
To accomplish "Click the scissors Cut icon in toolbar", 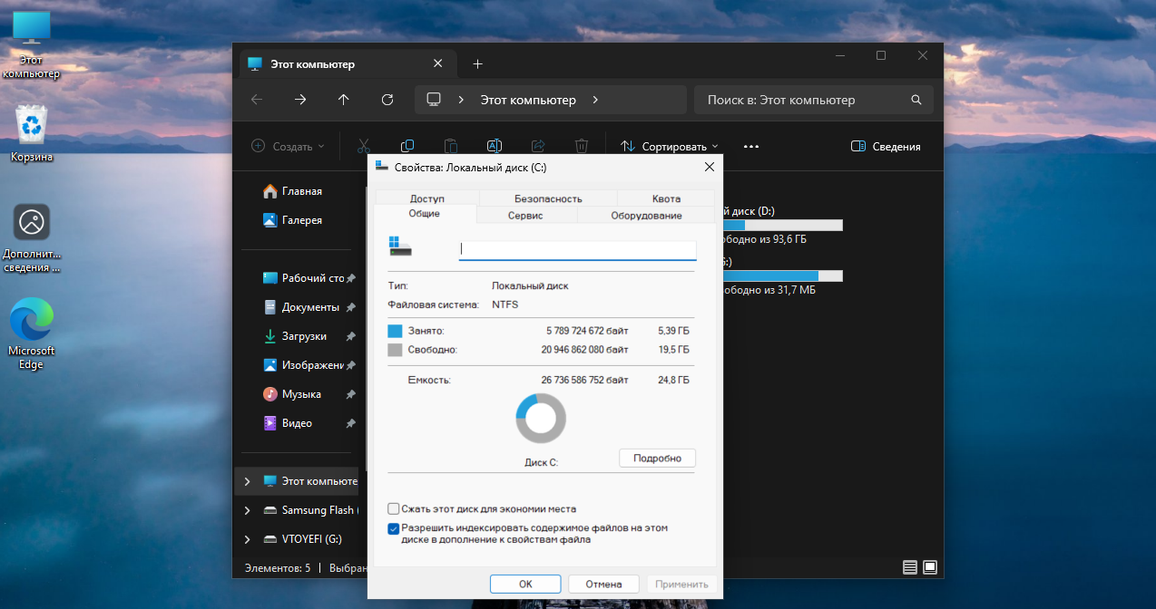I will point(364,146).
